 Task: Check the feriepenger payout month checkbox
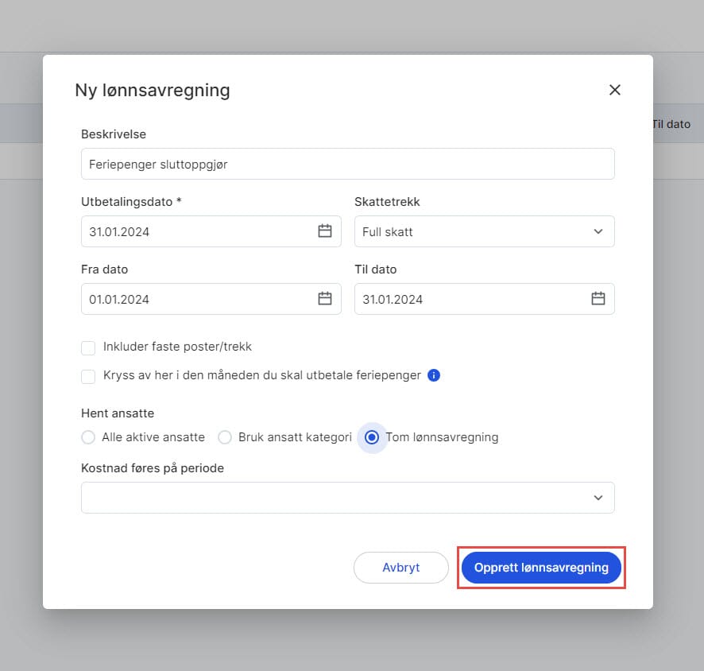click(88, 376)
